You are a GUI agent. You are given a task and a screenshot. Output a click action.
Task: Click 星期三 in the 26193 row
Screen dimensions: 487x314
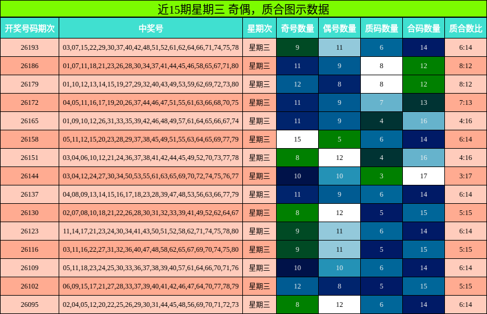[259, 47]
